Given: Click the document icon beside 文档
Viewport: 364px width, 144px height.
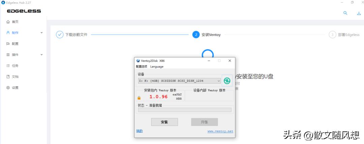Looking at the screenshot, I should [8, 77].
